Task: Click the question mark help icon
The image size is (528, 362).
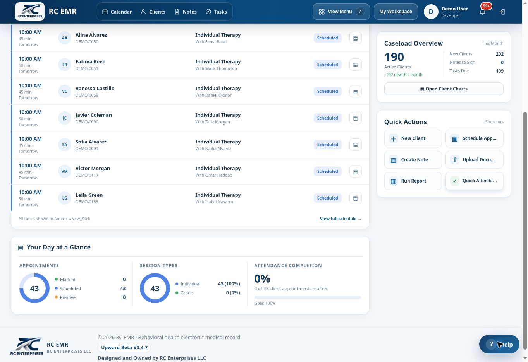Action: point(491,344)
